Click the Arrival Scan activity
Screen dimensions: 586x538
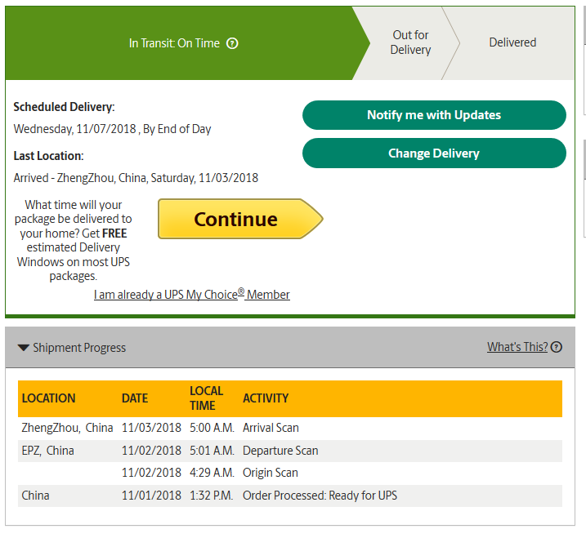pos(271,428)
